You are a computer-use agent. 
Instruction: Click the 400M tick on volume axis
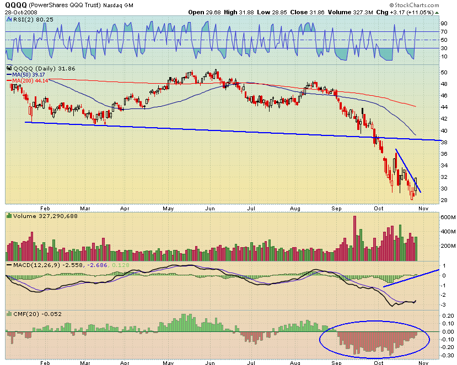448,232
